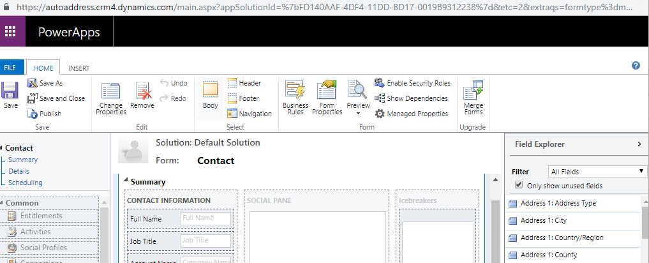Undo the last change
Viewport: 649px width, 263px height.
[x=174, y=83]
